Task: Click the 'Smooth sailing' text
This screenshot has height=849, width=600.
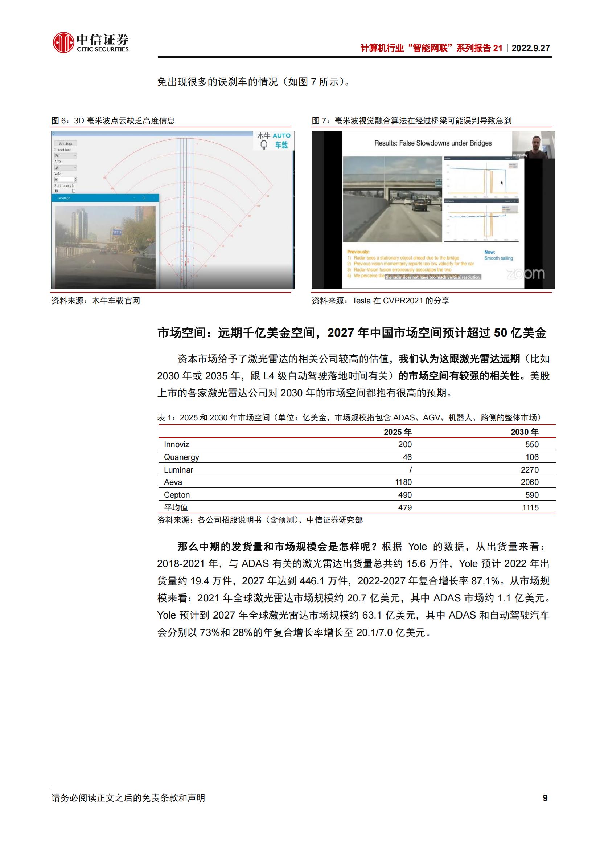Action: 498,258
